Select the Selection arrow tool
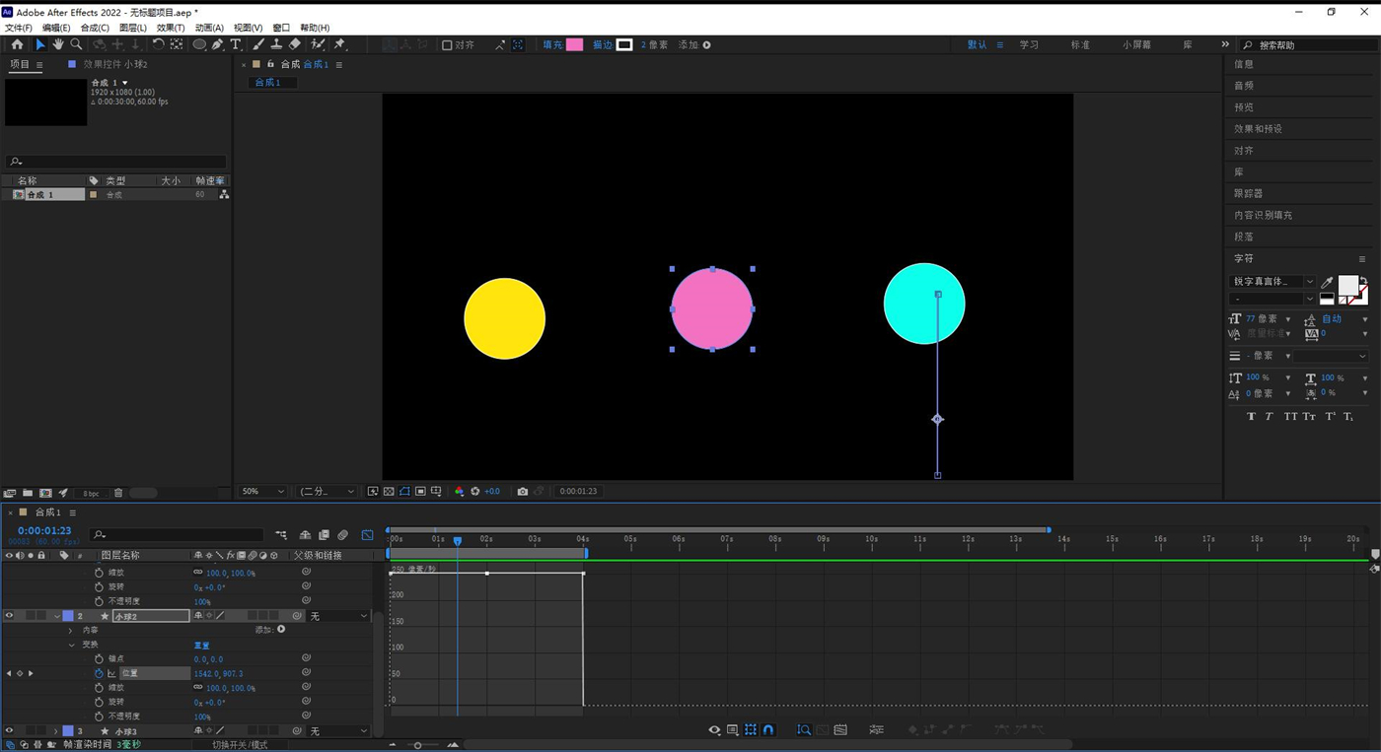 tap(40, 44)
